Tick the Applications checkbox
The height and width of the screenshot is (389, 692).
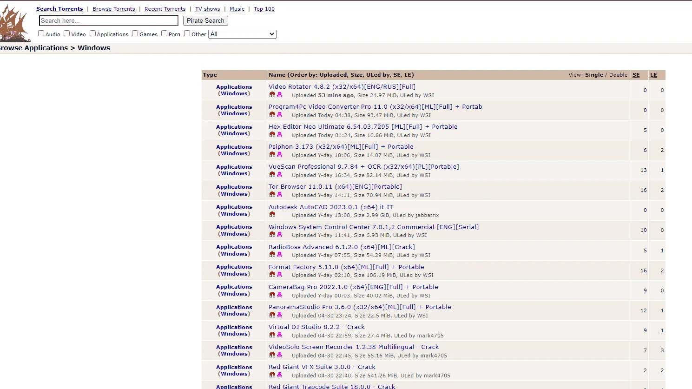92,33
